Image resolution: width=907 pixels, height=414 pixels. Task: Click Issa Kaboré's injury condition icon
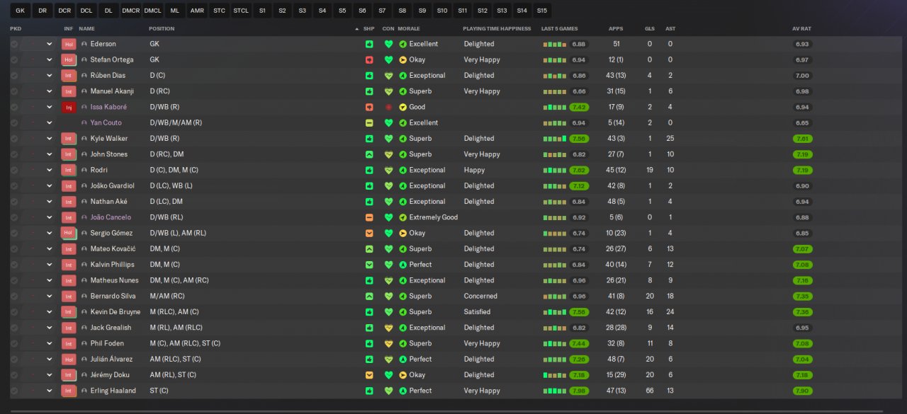click(x=388, y=107)
